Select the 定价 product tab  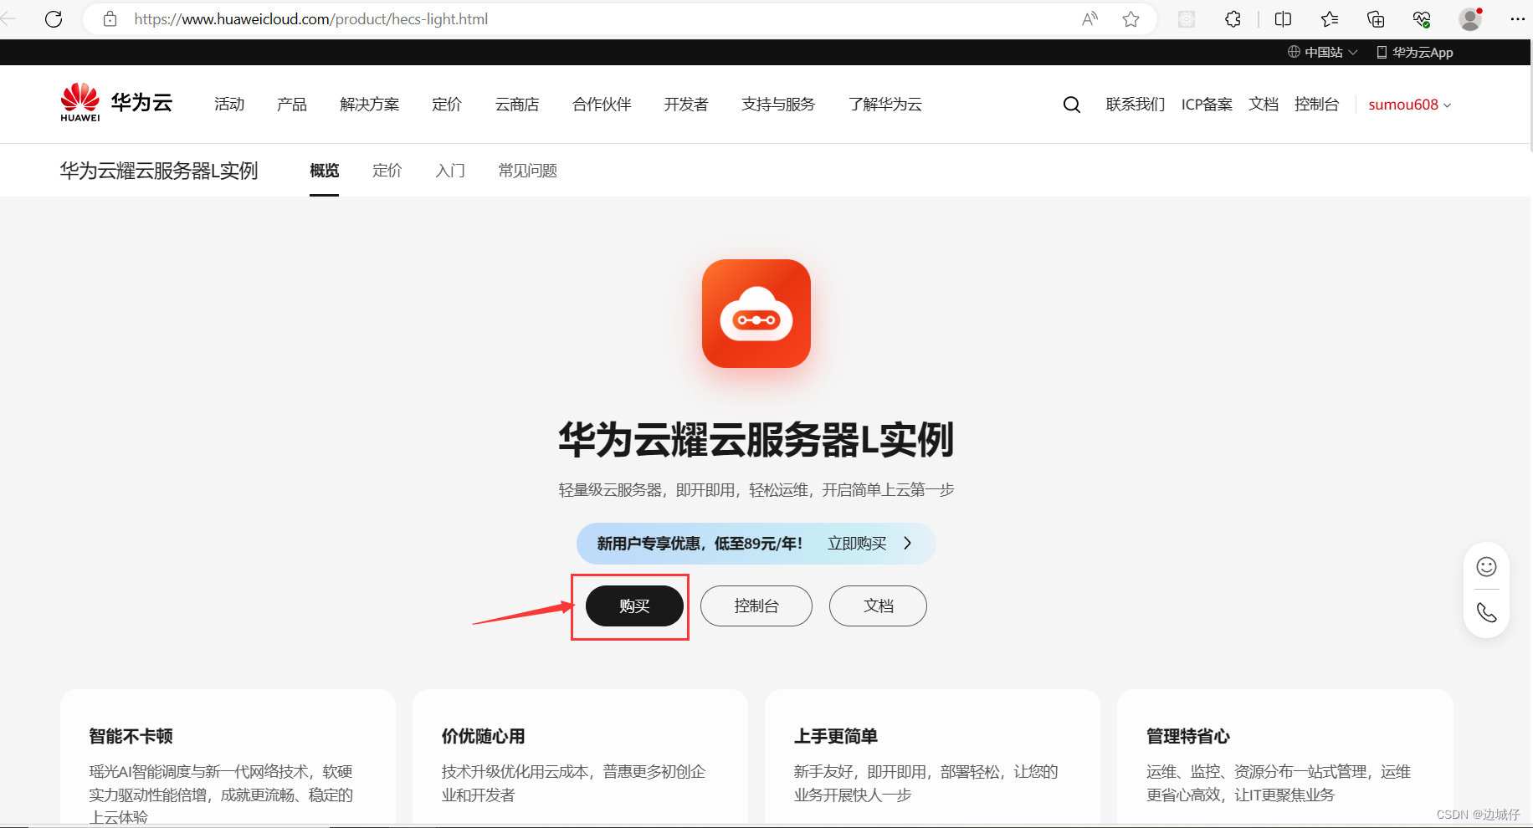click(387, 171)
